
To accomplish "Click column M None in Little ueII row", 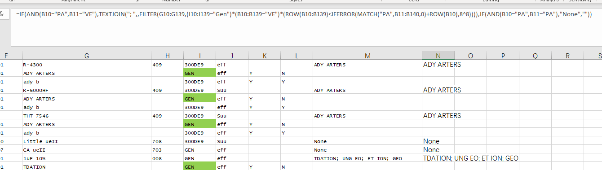I will coord(367,141).
